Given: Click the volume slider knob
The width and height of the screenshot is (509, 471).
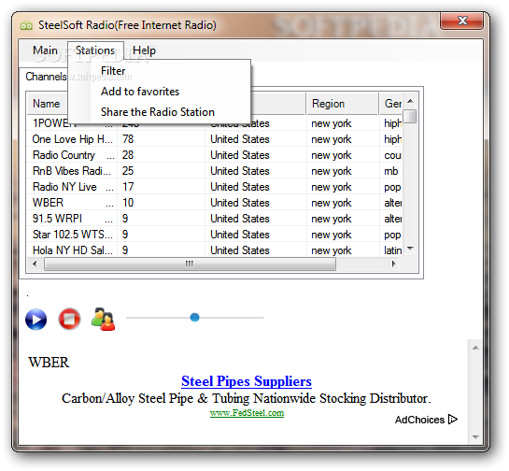Looking at the screenshot, I should tap(194, 318).
